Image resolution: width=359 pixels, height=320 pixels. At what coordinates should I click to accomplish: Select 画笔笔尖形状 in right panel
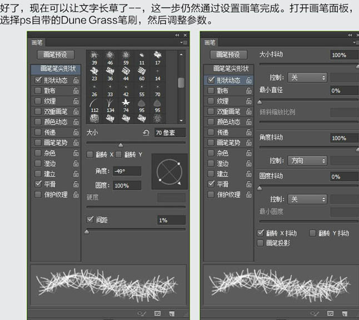tap(229, 68)
